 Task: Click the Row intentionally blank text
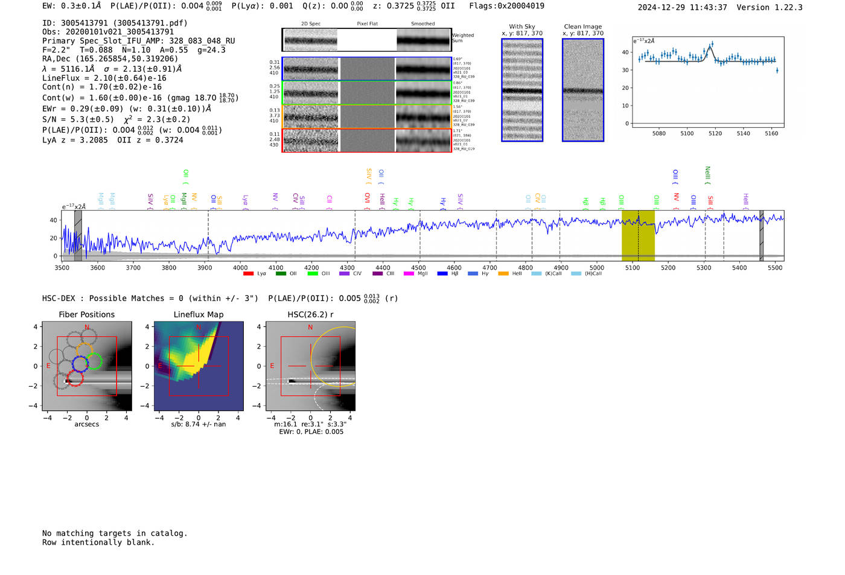pyautogui.click(x=98, y=542)
